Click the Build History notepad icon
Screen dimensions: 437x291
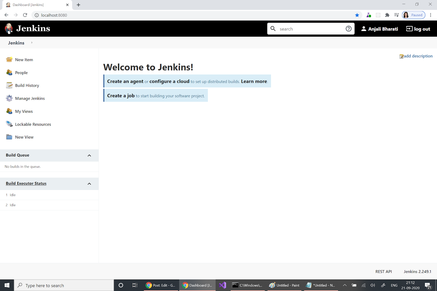(9, 85)
